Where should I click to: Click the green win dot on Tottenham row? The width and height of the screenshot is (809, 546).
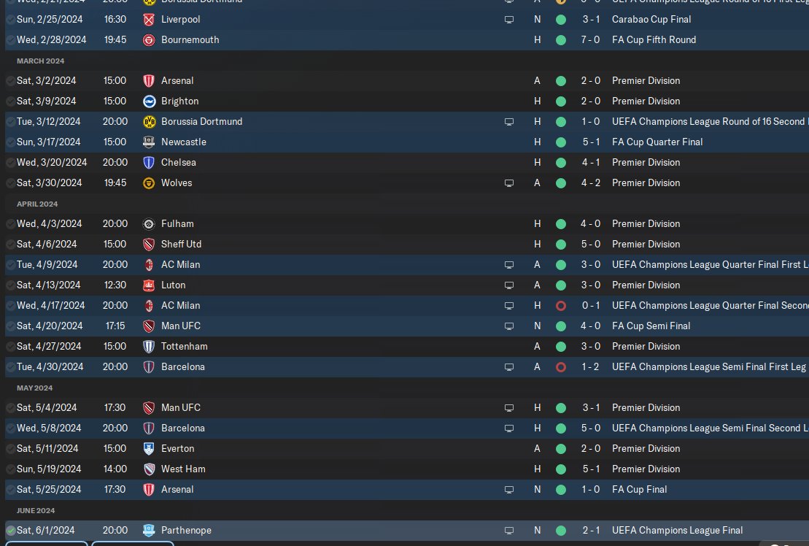click(560, 347)
